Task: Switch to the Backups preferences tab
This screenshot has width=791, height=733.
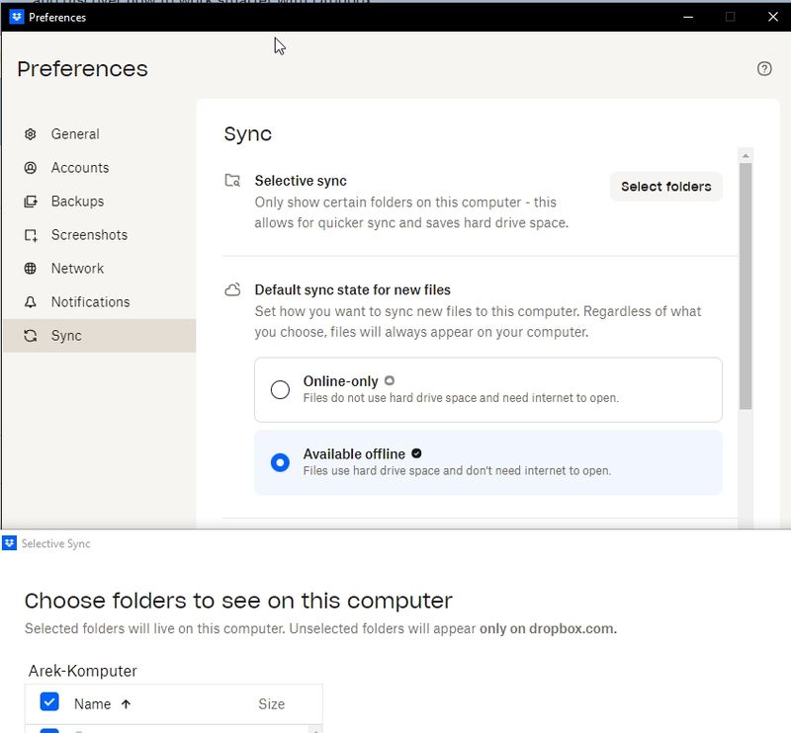Action: (77, 202)
